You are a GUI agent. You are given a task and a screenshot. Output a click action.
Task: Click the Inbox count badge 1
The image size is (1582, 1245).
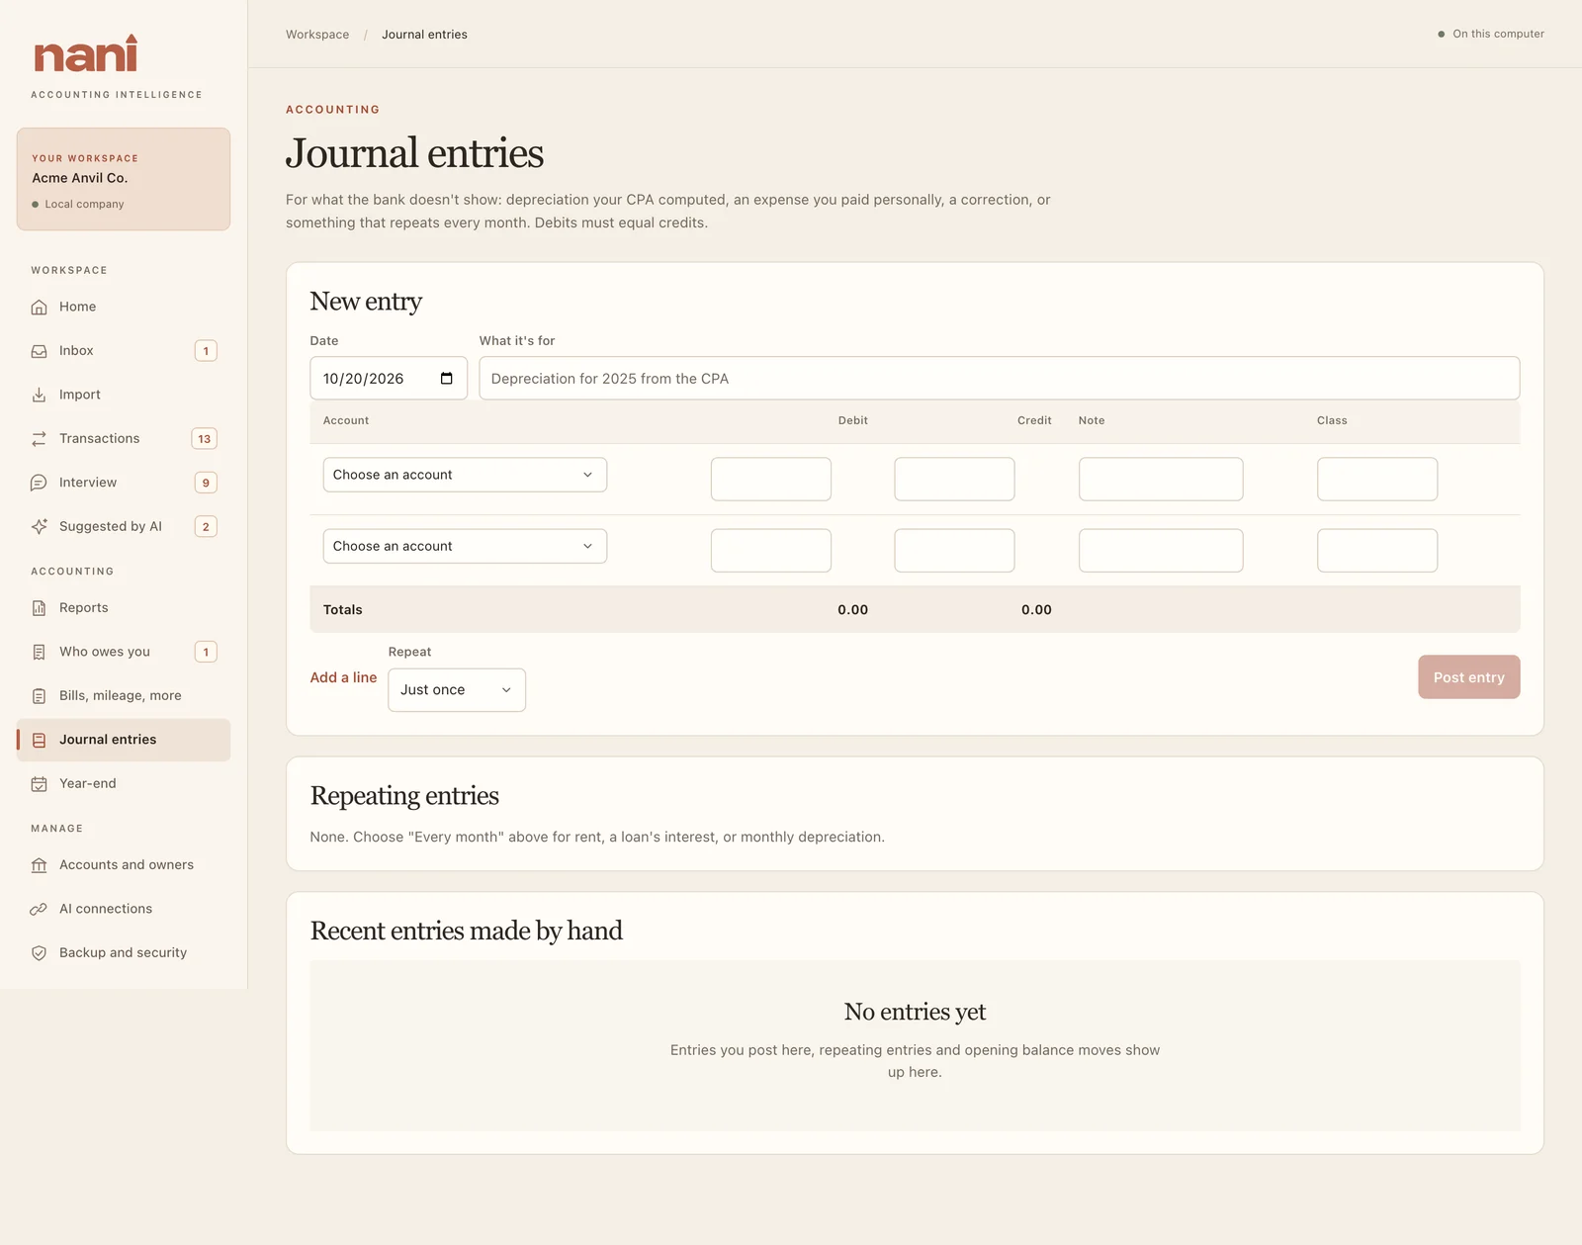(206, 351)
